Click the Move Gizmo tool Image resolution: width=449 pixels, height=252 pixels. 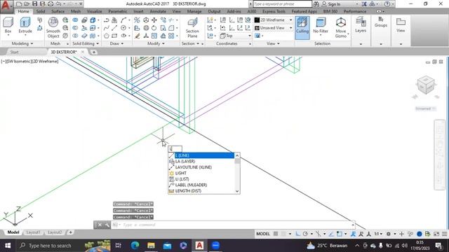coord(341,27)
